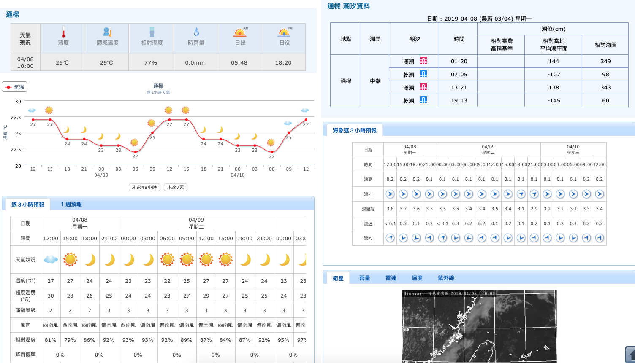The height and width of the screenshot is (363, 635).
Task: Click the 未來7天 button
Action: [x=176, y=187]
